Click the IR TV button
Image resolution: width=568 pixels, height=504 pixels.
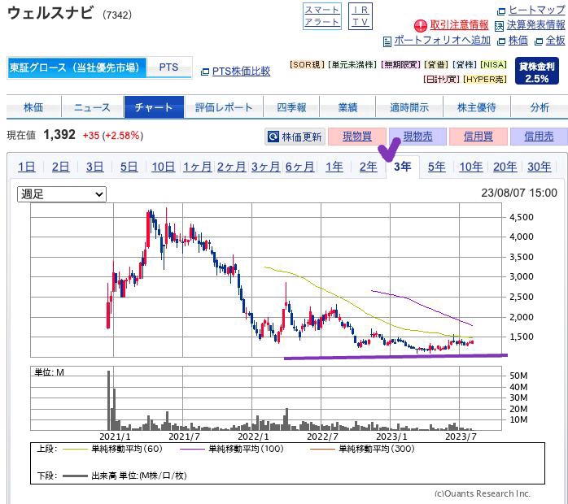tap(360, 16)
